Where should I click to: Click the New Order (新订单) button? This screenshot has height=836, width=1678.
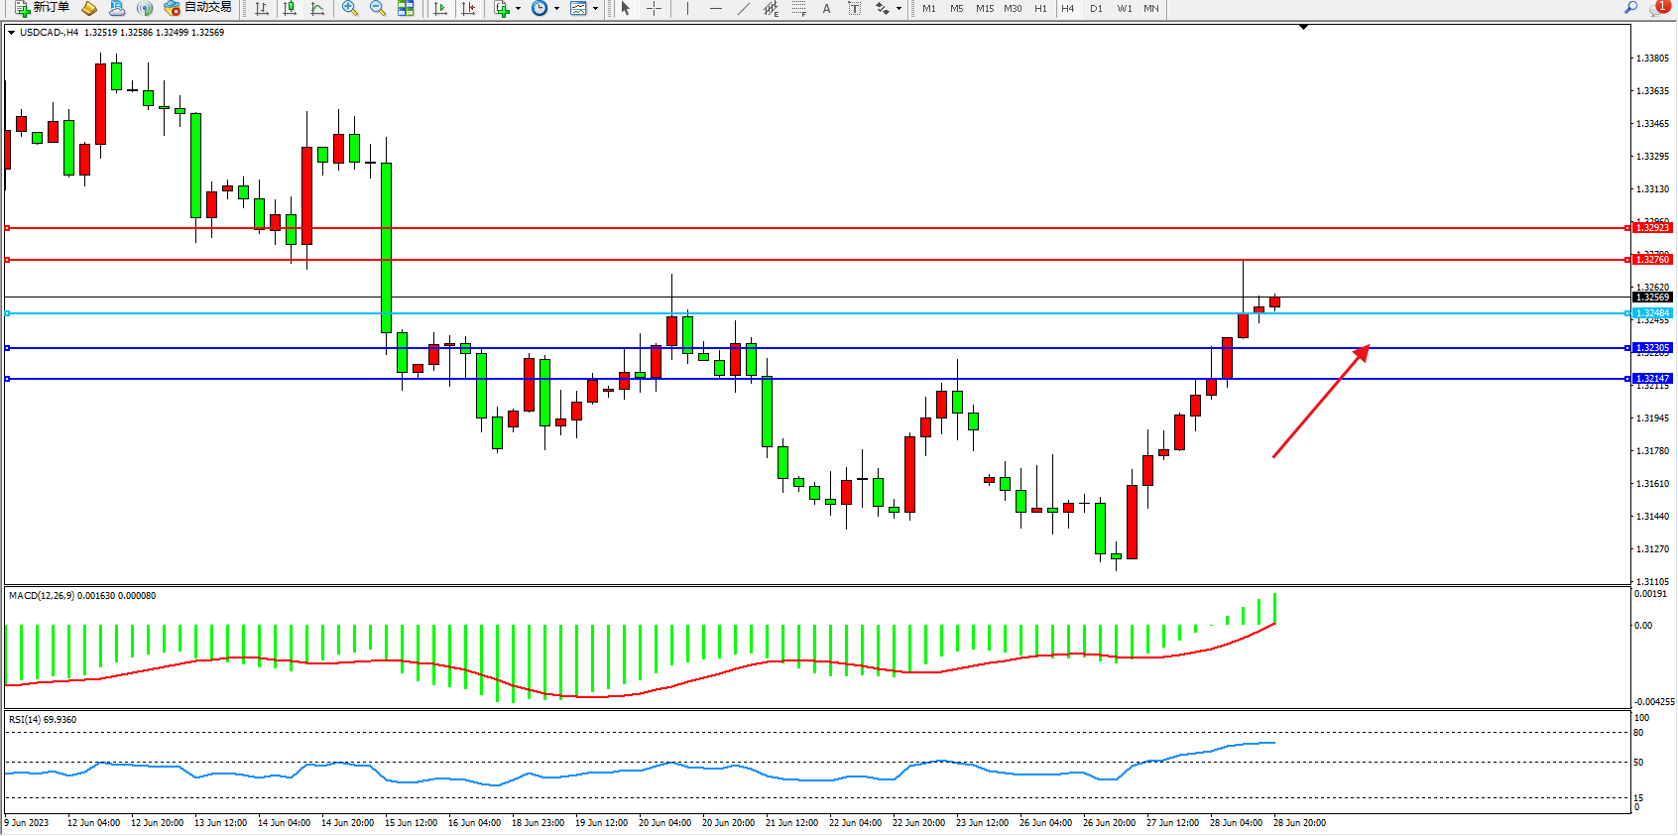coord(42,8)
